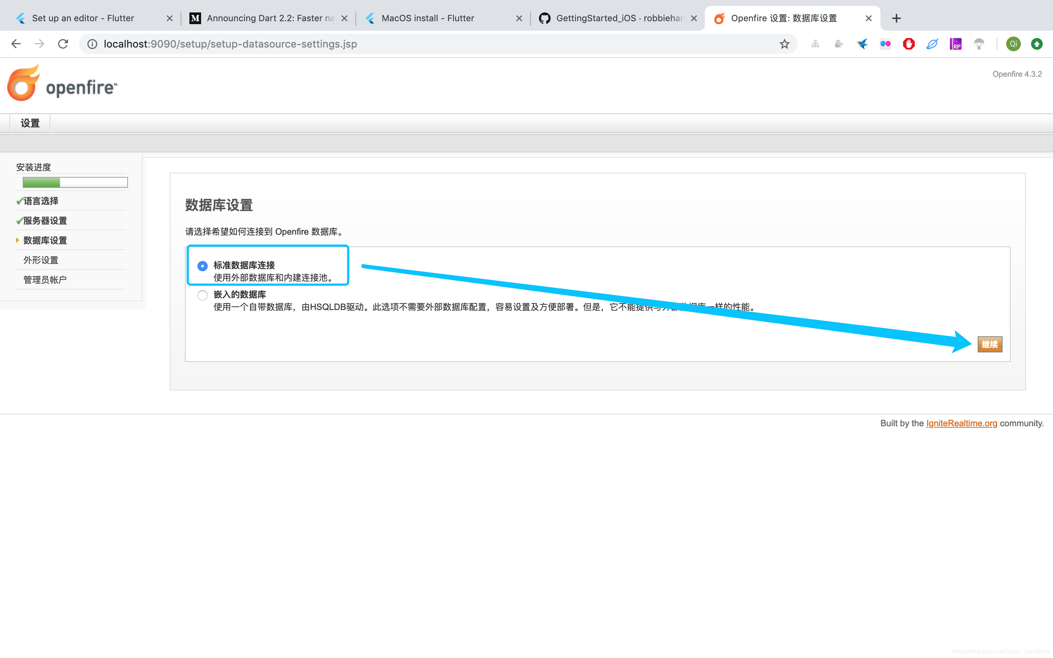This screenshot has width=1053, height=658.
Task: Open the blue bird extension icon
Action: click(x=862, y=44)
